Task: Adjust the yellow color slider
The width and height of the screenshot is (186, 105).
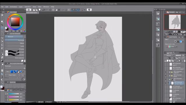Action: pos(14,100)
